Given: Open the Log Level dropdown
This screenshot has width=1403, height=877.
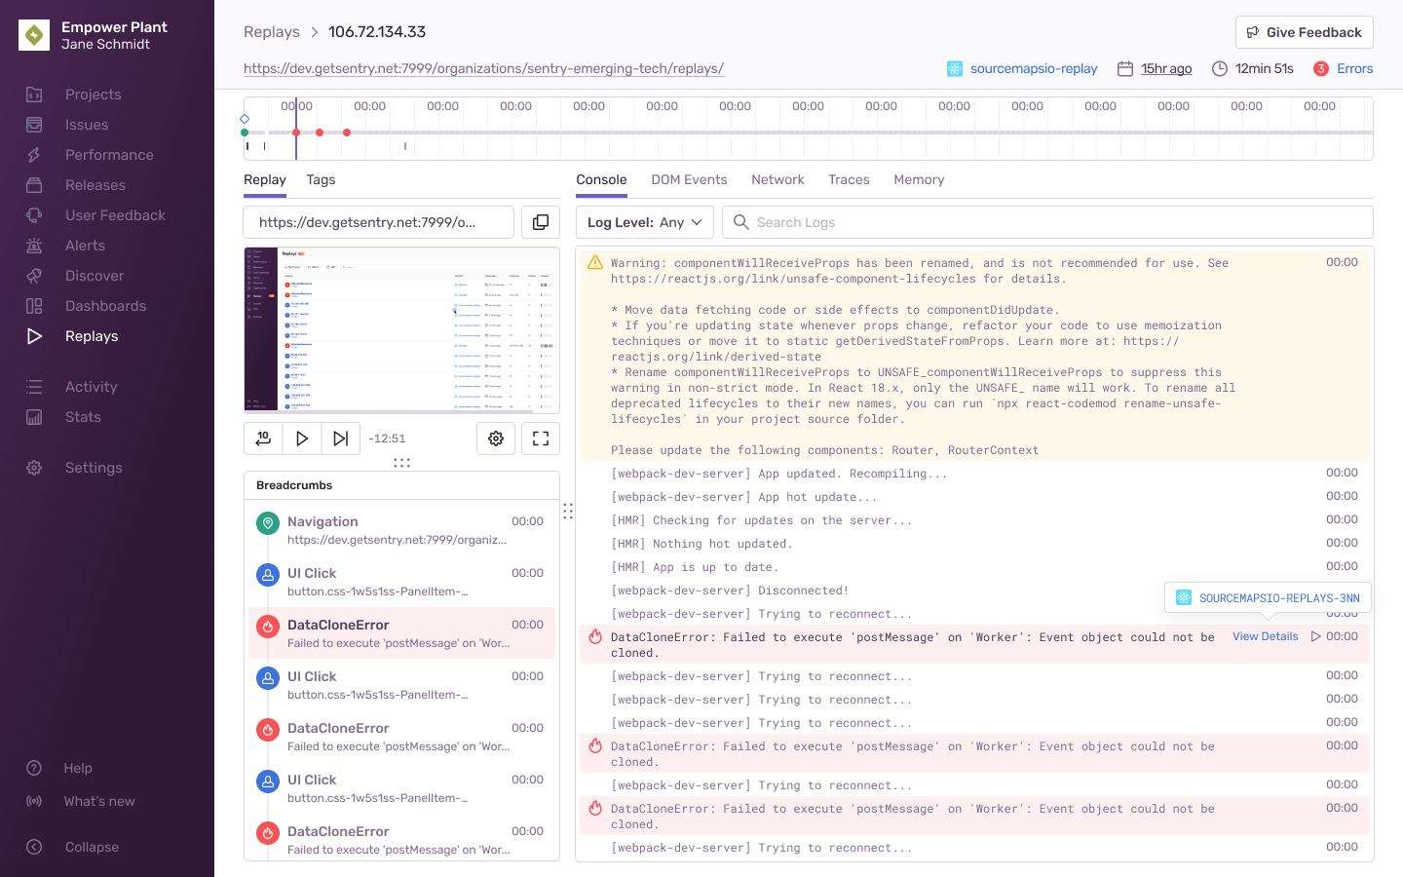Looking at the screenshot, I should [645, 222].
